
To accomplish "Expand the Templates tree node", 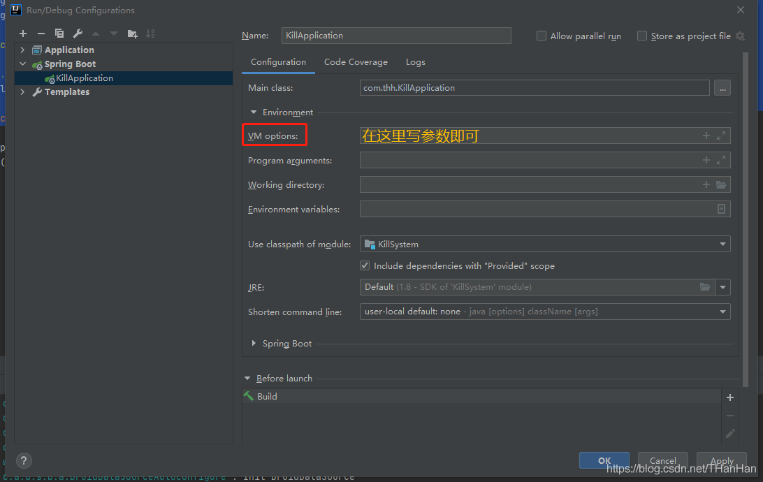I will (x=22, y=92).
